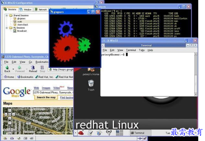This screenshot has width=205, height=141.
Task: Open the Red Hat Network bookmark
Action: pos(64,77)
